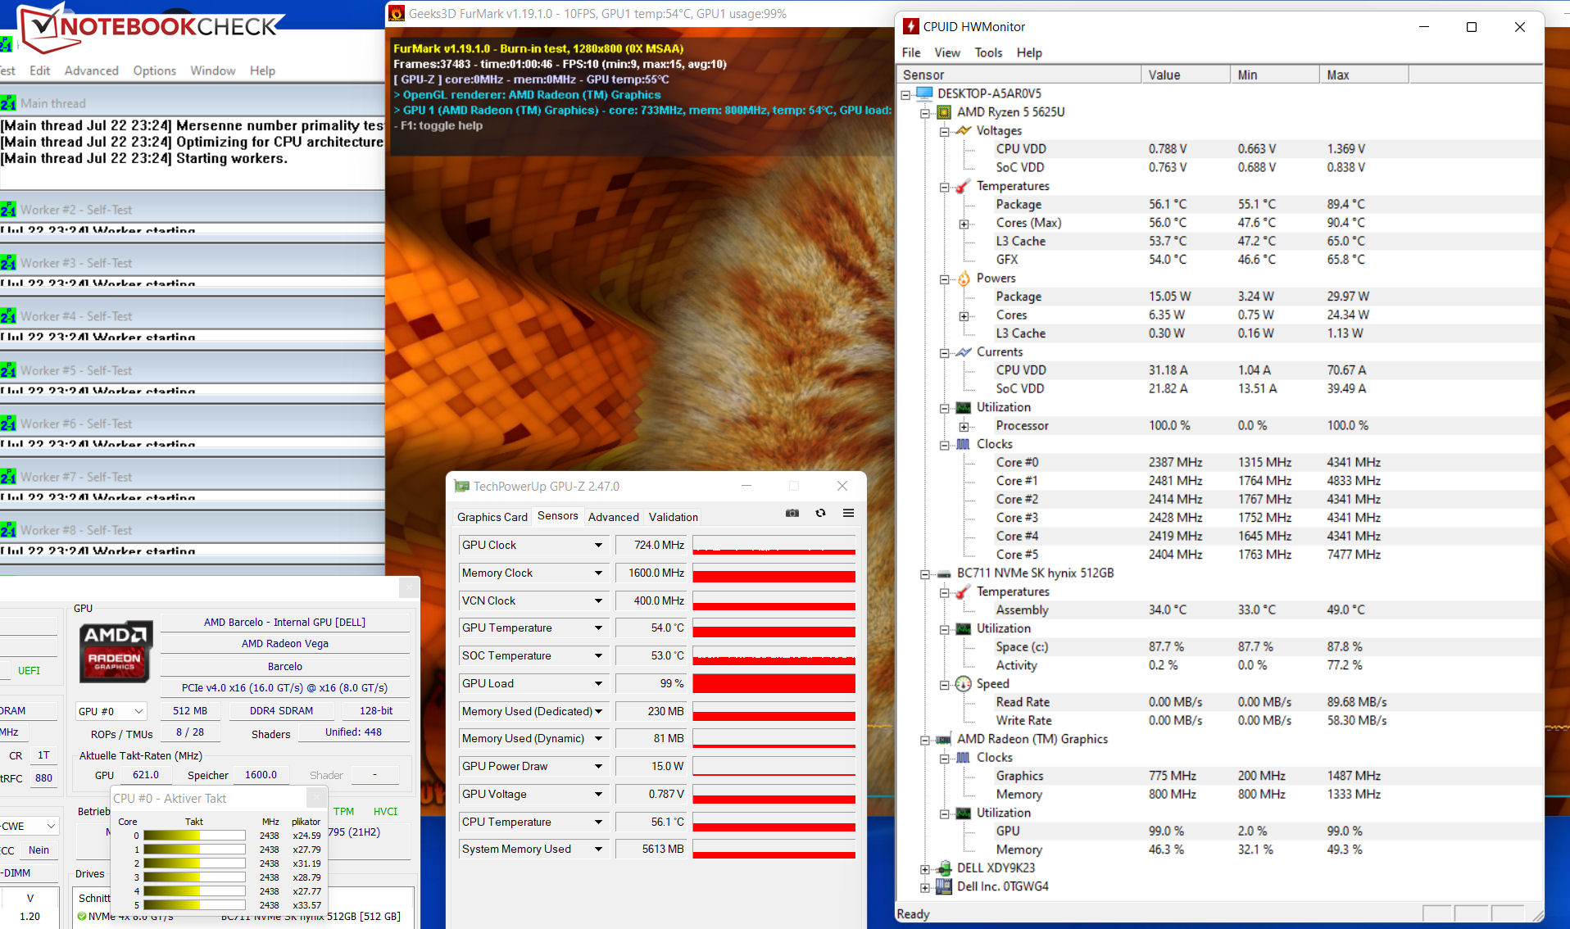Click the mainboard icon beside Dell Inc. 0TGWG4

944,886
